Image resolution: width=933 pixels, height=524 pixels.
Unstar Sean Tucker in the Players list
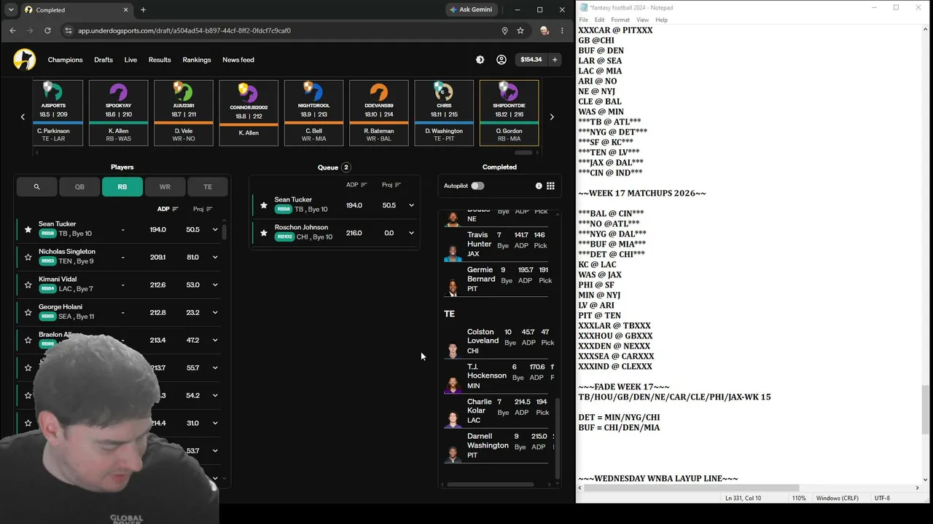(28, 229)
